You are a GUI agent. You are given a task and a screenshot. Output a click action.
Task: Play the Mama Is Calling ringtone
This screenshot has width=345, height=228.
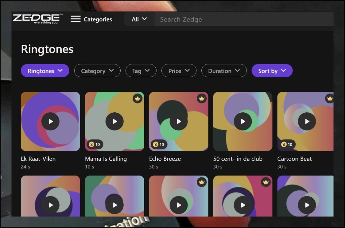pos(114,121)
